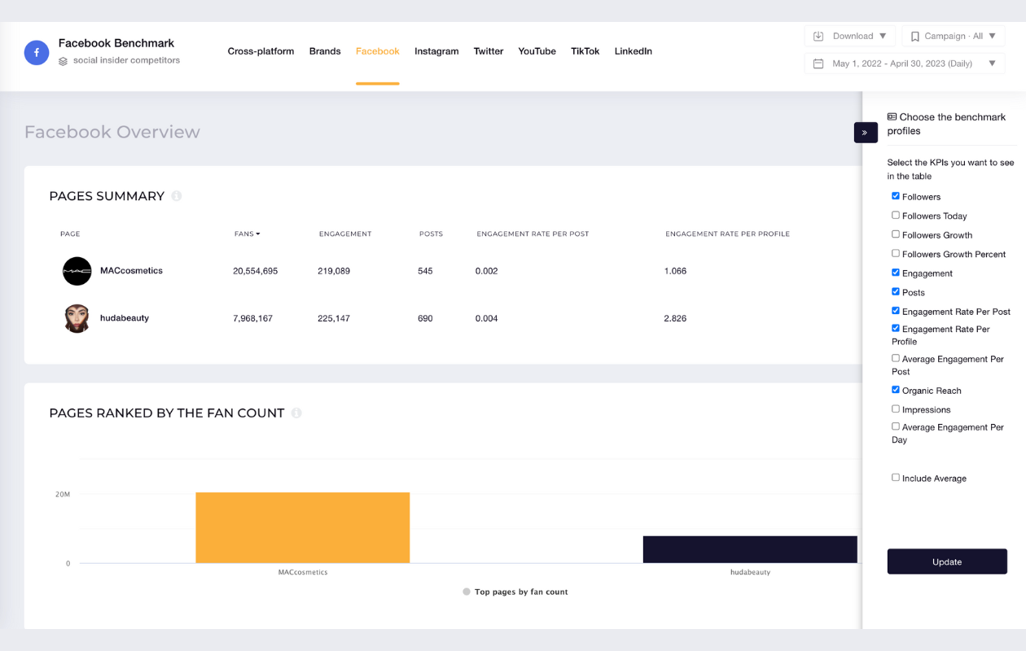This screenshot has height=651, width=1026.
Task: Open the Download dropdown
Action: click(x=850, y=36)
